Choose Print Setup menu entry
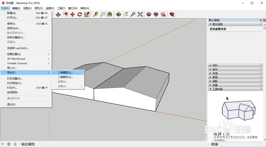266x147 pixels. 26,79
